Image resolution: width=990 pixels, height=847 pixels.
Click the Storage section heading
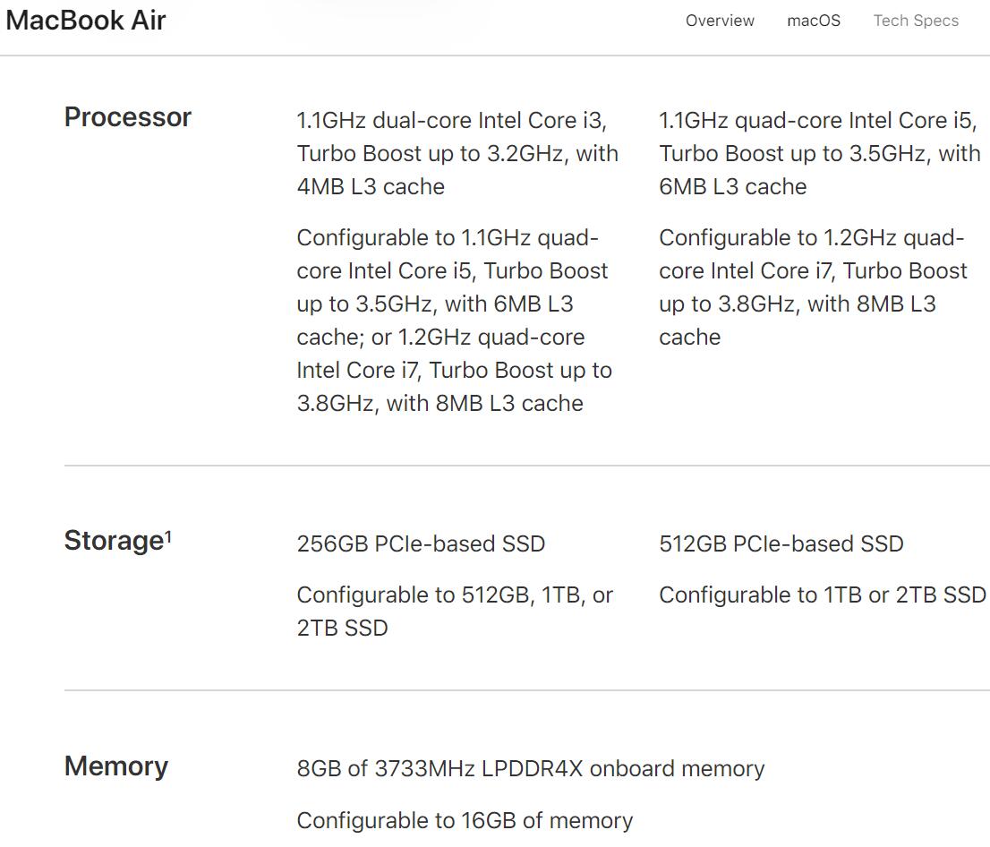(110, 540)
